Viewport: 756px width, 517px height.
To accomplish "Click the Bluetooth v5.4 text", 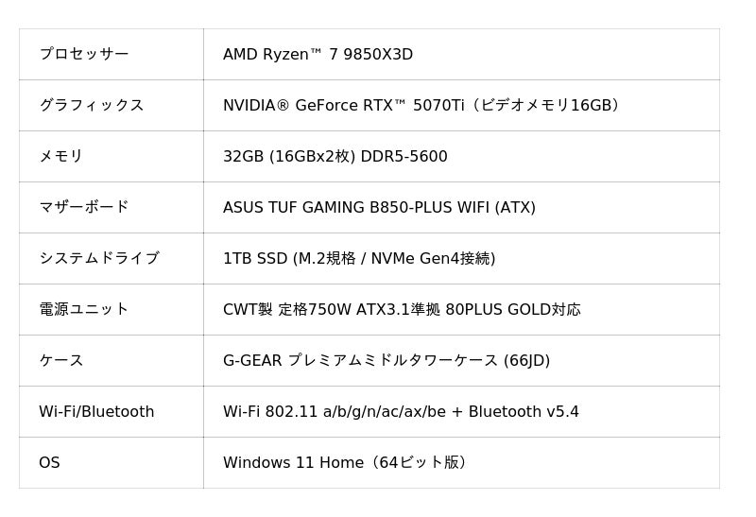I will pos(524,411).
